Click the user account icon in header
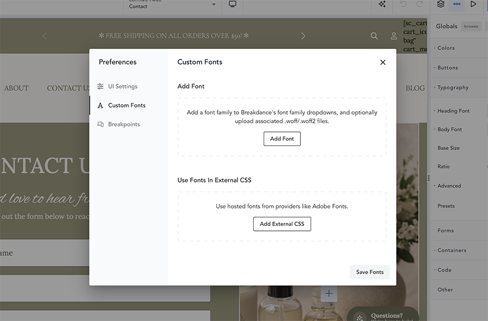Image resolution: width=488 pixels, height=321 pixels. point(394,36)
